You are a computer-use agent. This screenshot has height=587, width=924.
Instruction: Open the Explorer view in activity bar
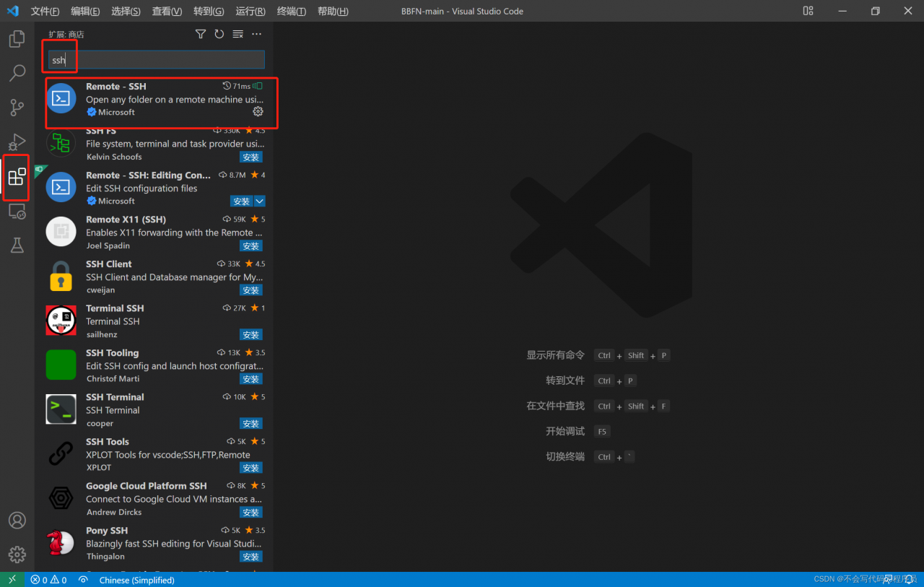(17, 39)
